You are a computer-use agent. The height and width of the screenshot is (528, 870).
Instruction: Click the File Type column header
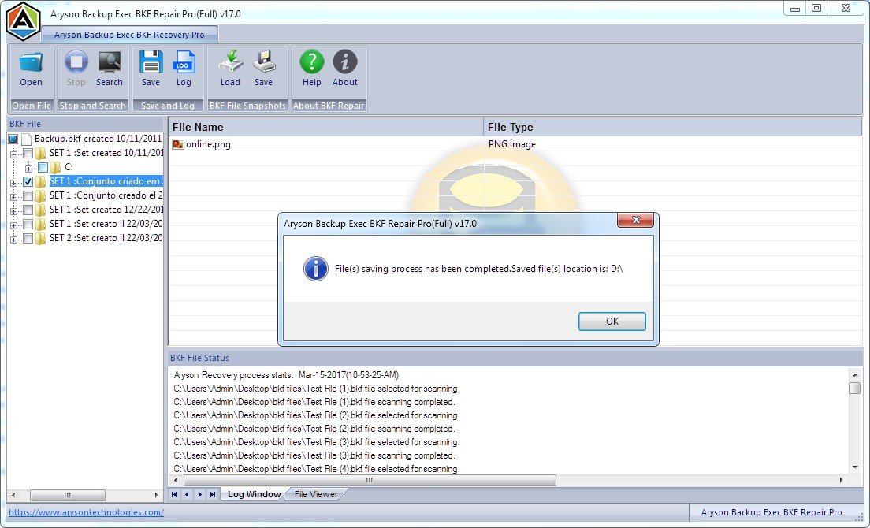tap(673, 127)
